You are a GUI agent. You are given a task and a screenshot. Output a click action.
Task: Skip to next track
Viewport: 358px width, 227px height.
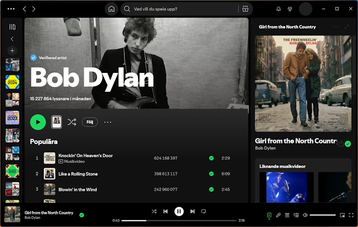coord(192,211)
